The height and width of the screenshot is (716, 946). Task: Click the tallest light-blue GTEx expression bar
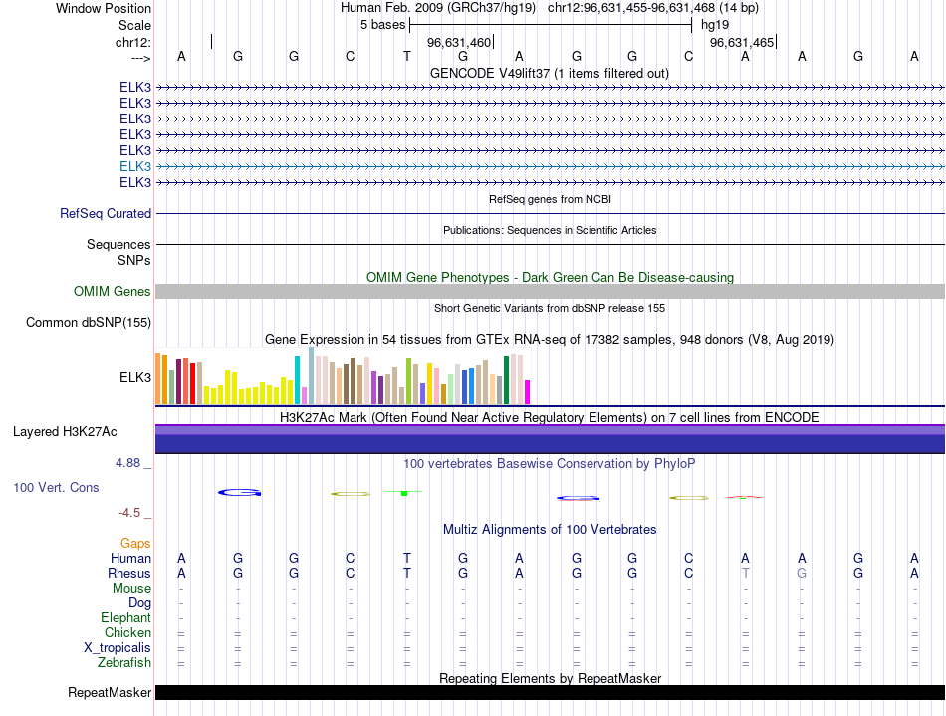[x=312, y=375]
